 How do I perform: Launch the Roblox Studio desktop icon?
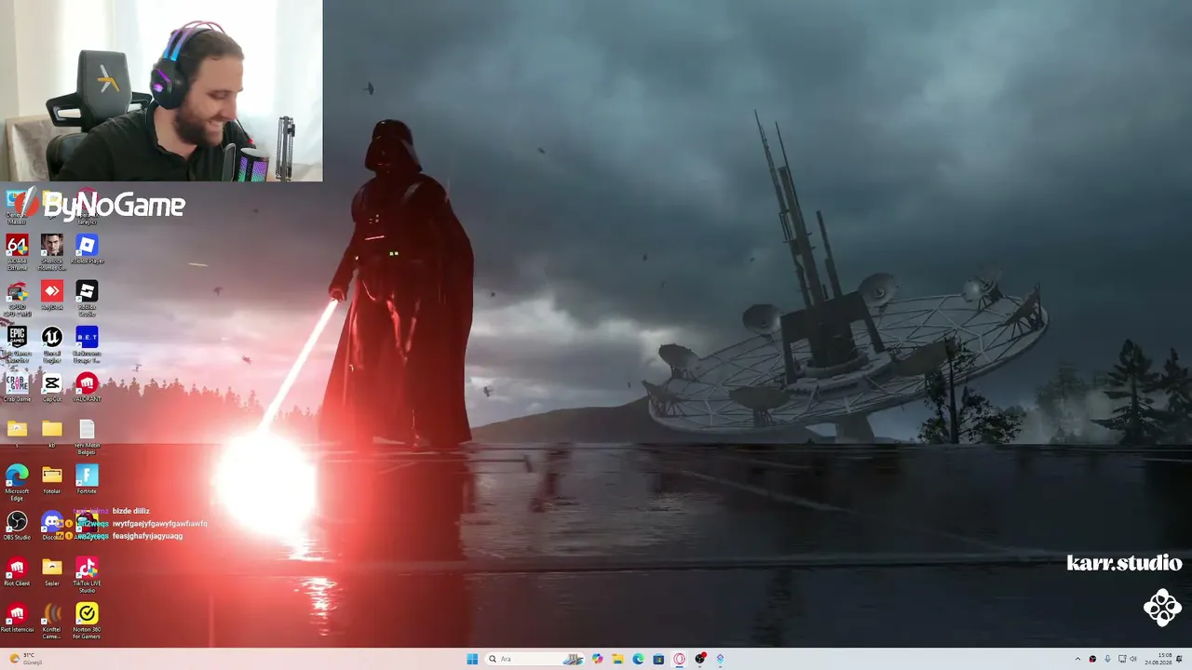pyautogui.click(x=87, y=298)
